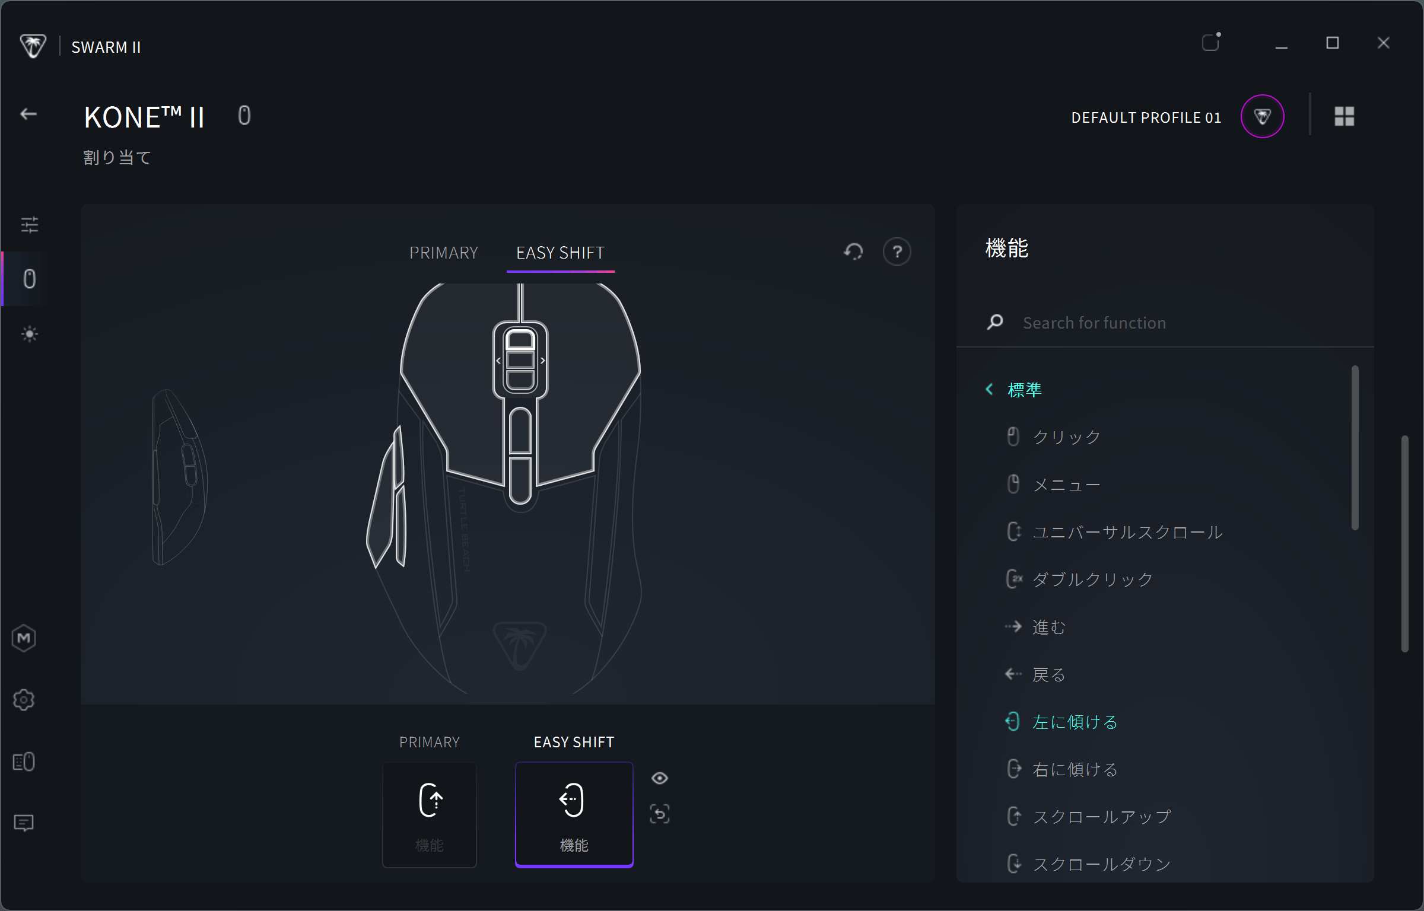Screen dimensions: 1424x911
Task: Click the function list scrollbar
Action: tap(1355, 448)
